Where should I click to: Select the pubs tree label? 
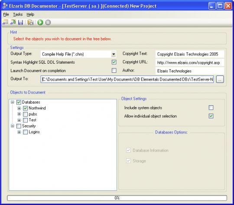(33, 114)
